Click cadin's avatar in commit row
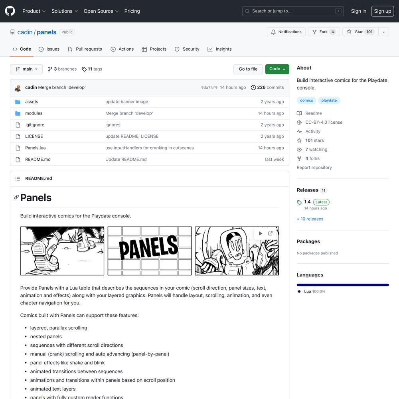The width and height of the screenshot is (399, 399). coord(18,88)
